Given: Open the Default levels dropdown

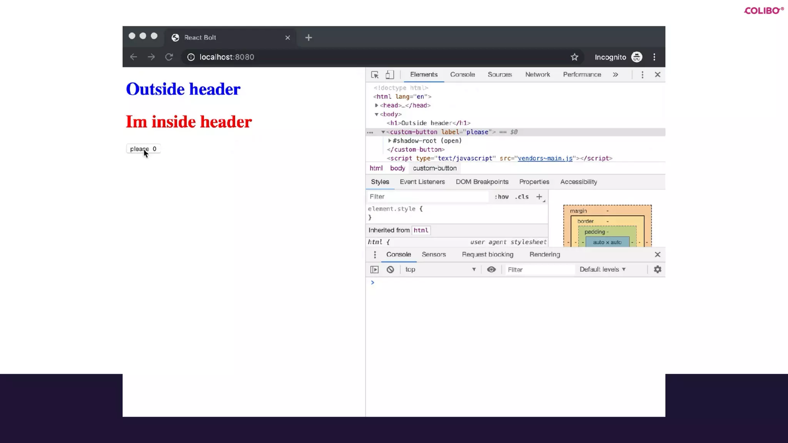Looking at the screenshot, I should (x=603, y=270).
